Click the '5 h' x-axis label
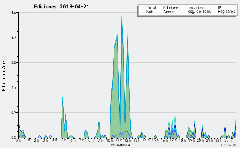The height and width of the screenshot is (148, 240). pyautogui.click(x=64, y=140)
